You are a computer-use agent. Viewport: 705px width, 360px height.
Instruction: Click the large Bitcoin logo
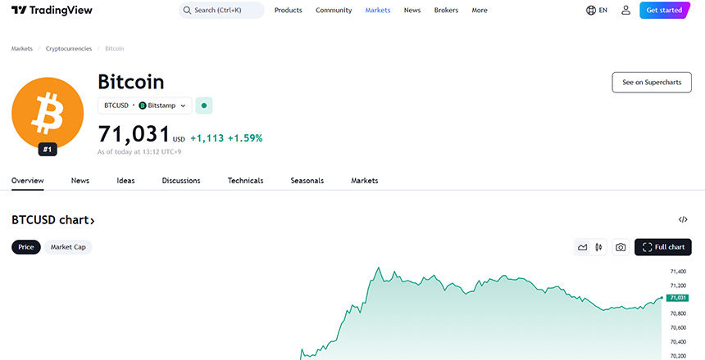pyautogui.click(x=48, y=113)
